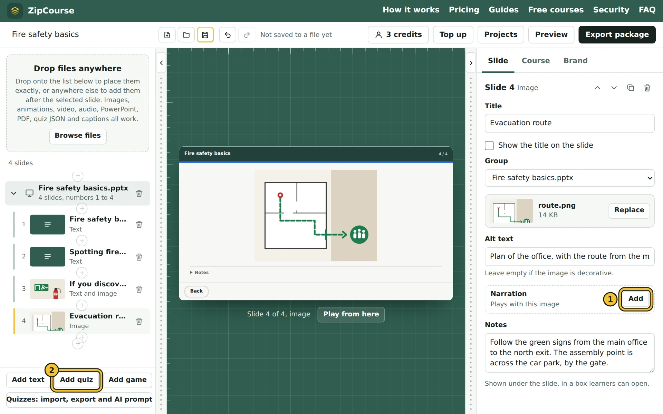Expand the Notes disclosure on the slide
Image resolution: width=663 pixels, height=414 pixels.
point(200,273)
